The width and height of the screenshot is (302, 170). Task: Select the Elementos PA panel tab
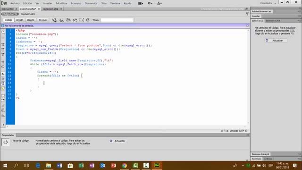click(273, 21)
